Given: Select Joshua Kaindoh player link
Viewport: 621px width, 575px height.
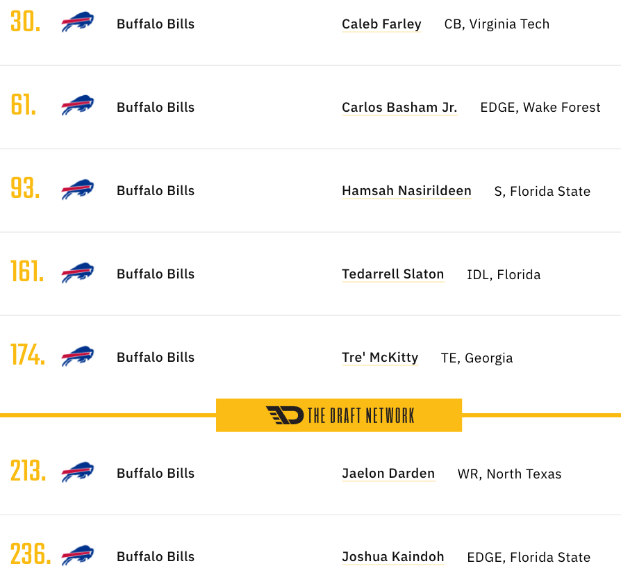Looking at the screenshot, I should tap(393, 557).
